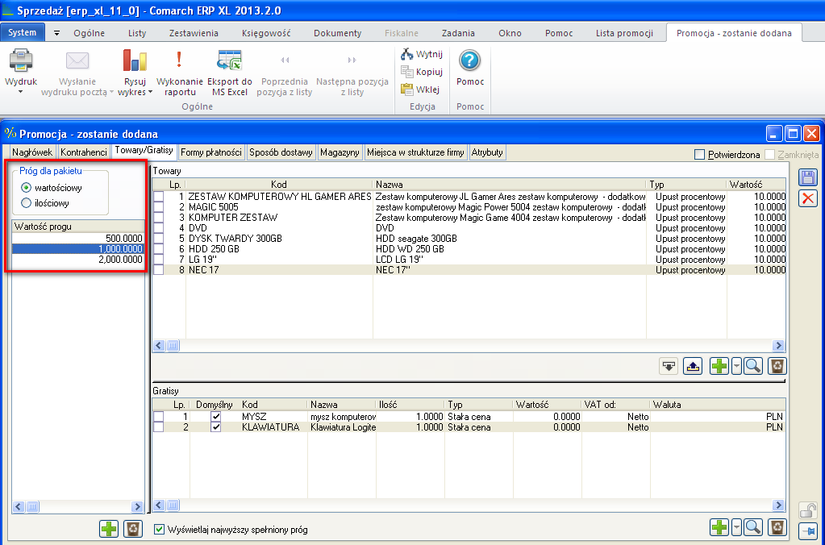Open the Wydruk print icon
This screenshot has width=825, height=545.
pyautogui.click(x=21, y=60)
